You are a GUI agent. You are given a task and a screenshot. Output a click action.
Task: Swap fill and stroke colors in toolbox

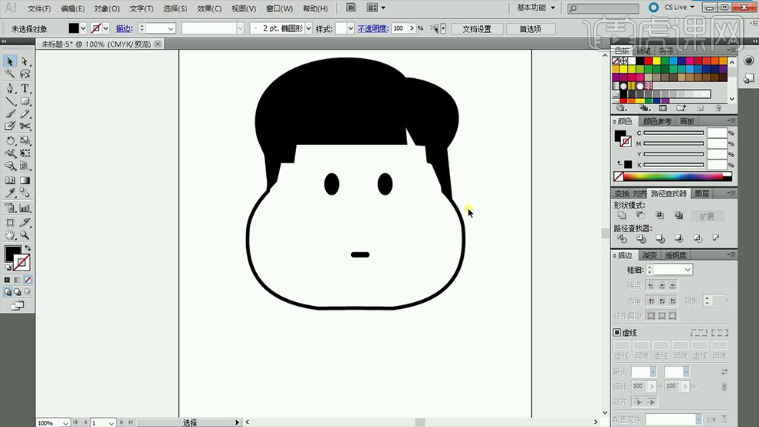click(28, 248)
